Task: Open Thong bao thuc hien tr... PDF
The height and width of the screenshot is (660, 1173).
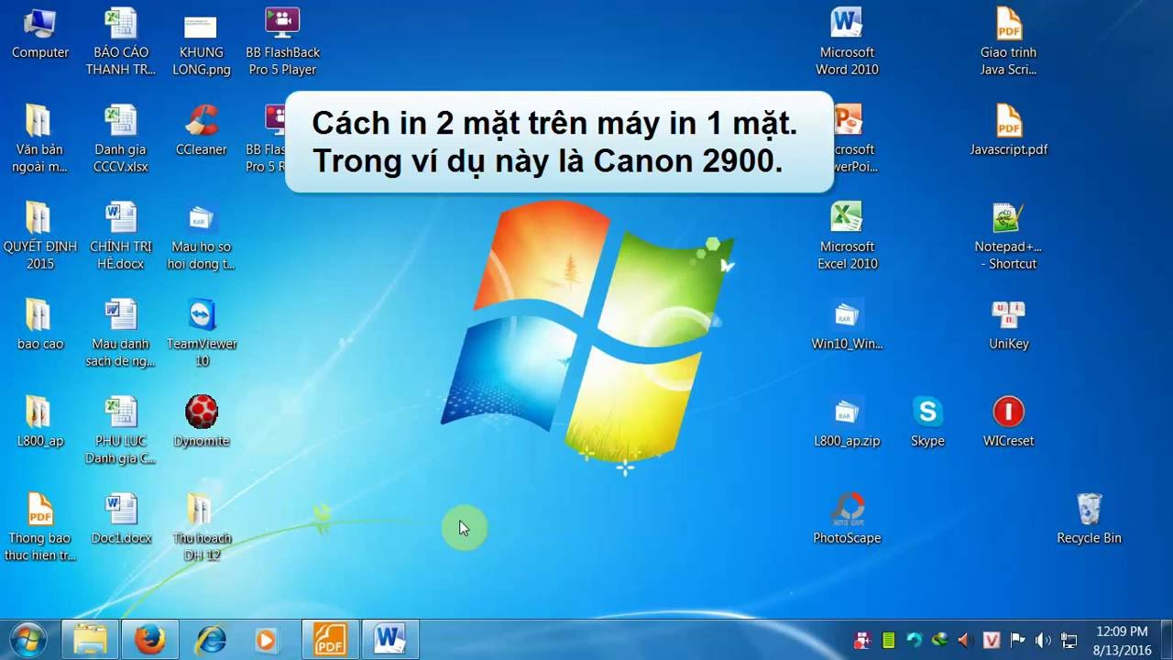Action: [x=39, y=528]
